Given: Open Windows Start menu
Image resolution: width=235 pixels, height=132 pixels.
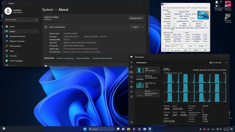Looking at the screenshot, I should coord(85,129).
